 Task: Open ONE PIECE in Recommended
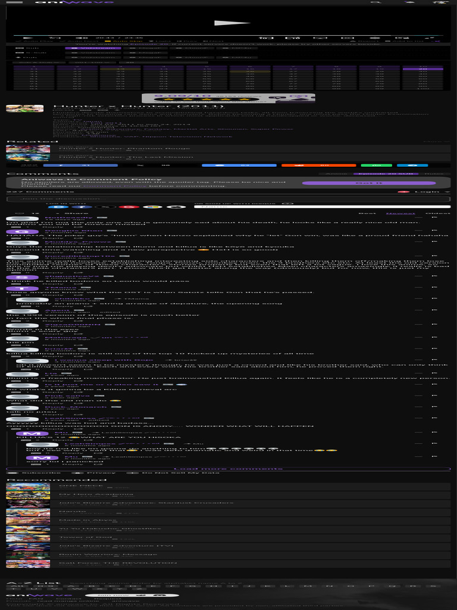[x=228, y=487]
